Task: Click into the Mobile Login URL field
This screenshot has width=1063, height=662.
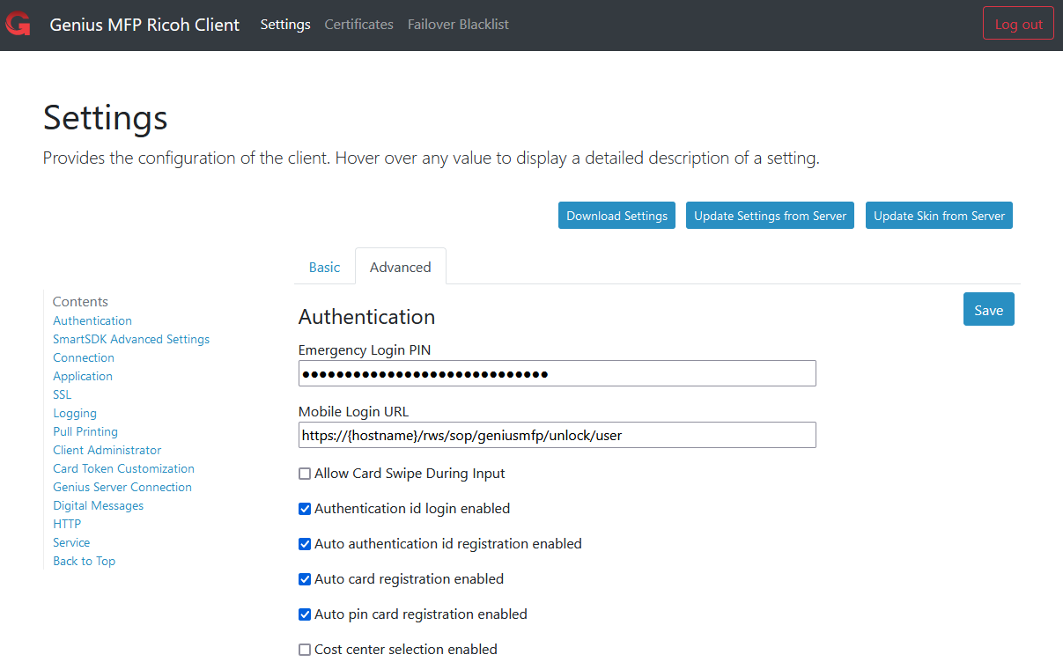Action: [557, 435]
